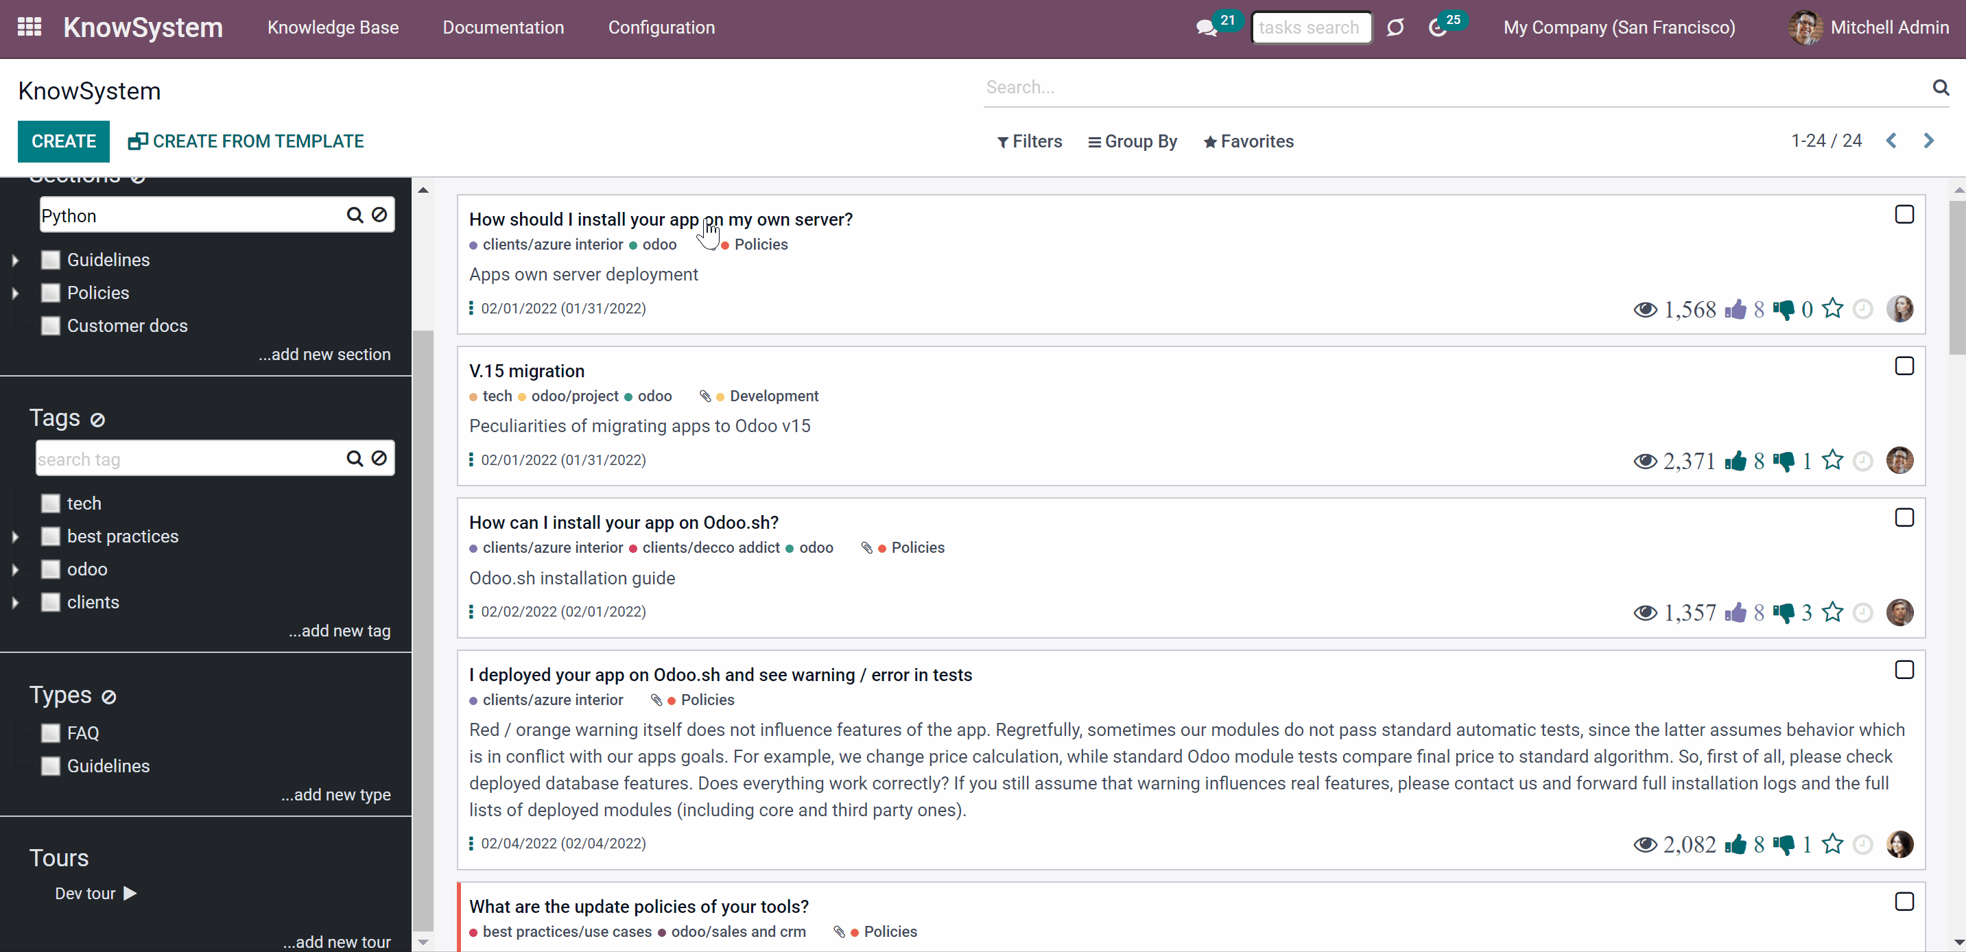
Task: Check the Customer docs section
Action: [x=50, y=326]
